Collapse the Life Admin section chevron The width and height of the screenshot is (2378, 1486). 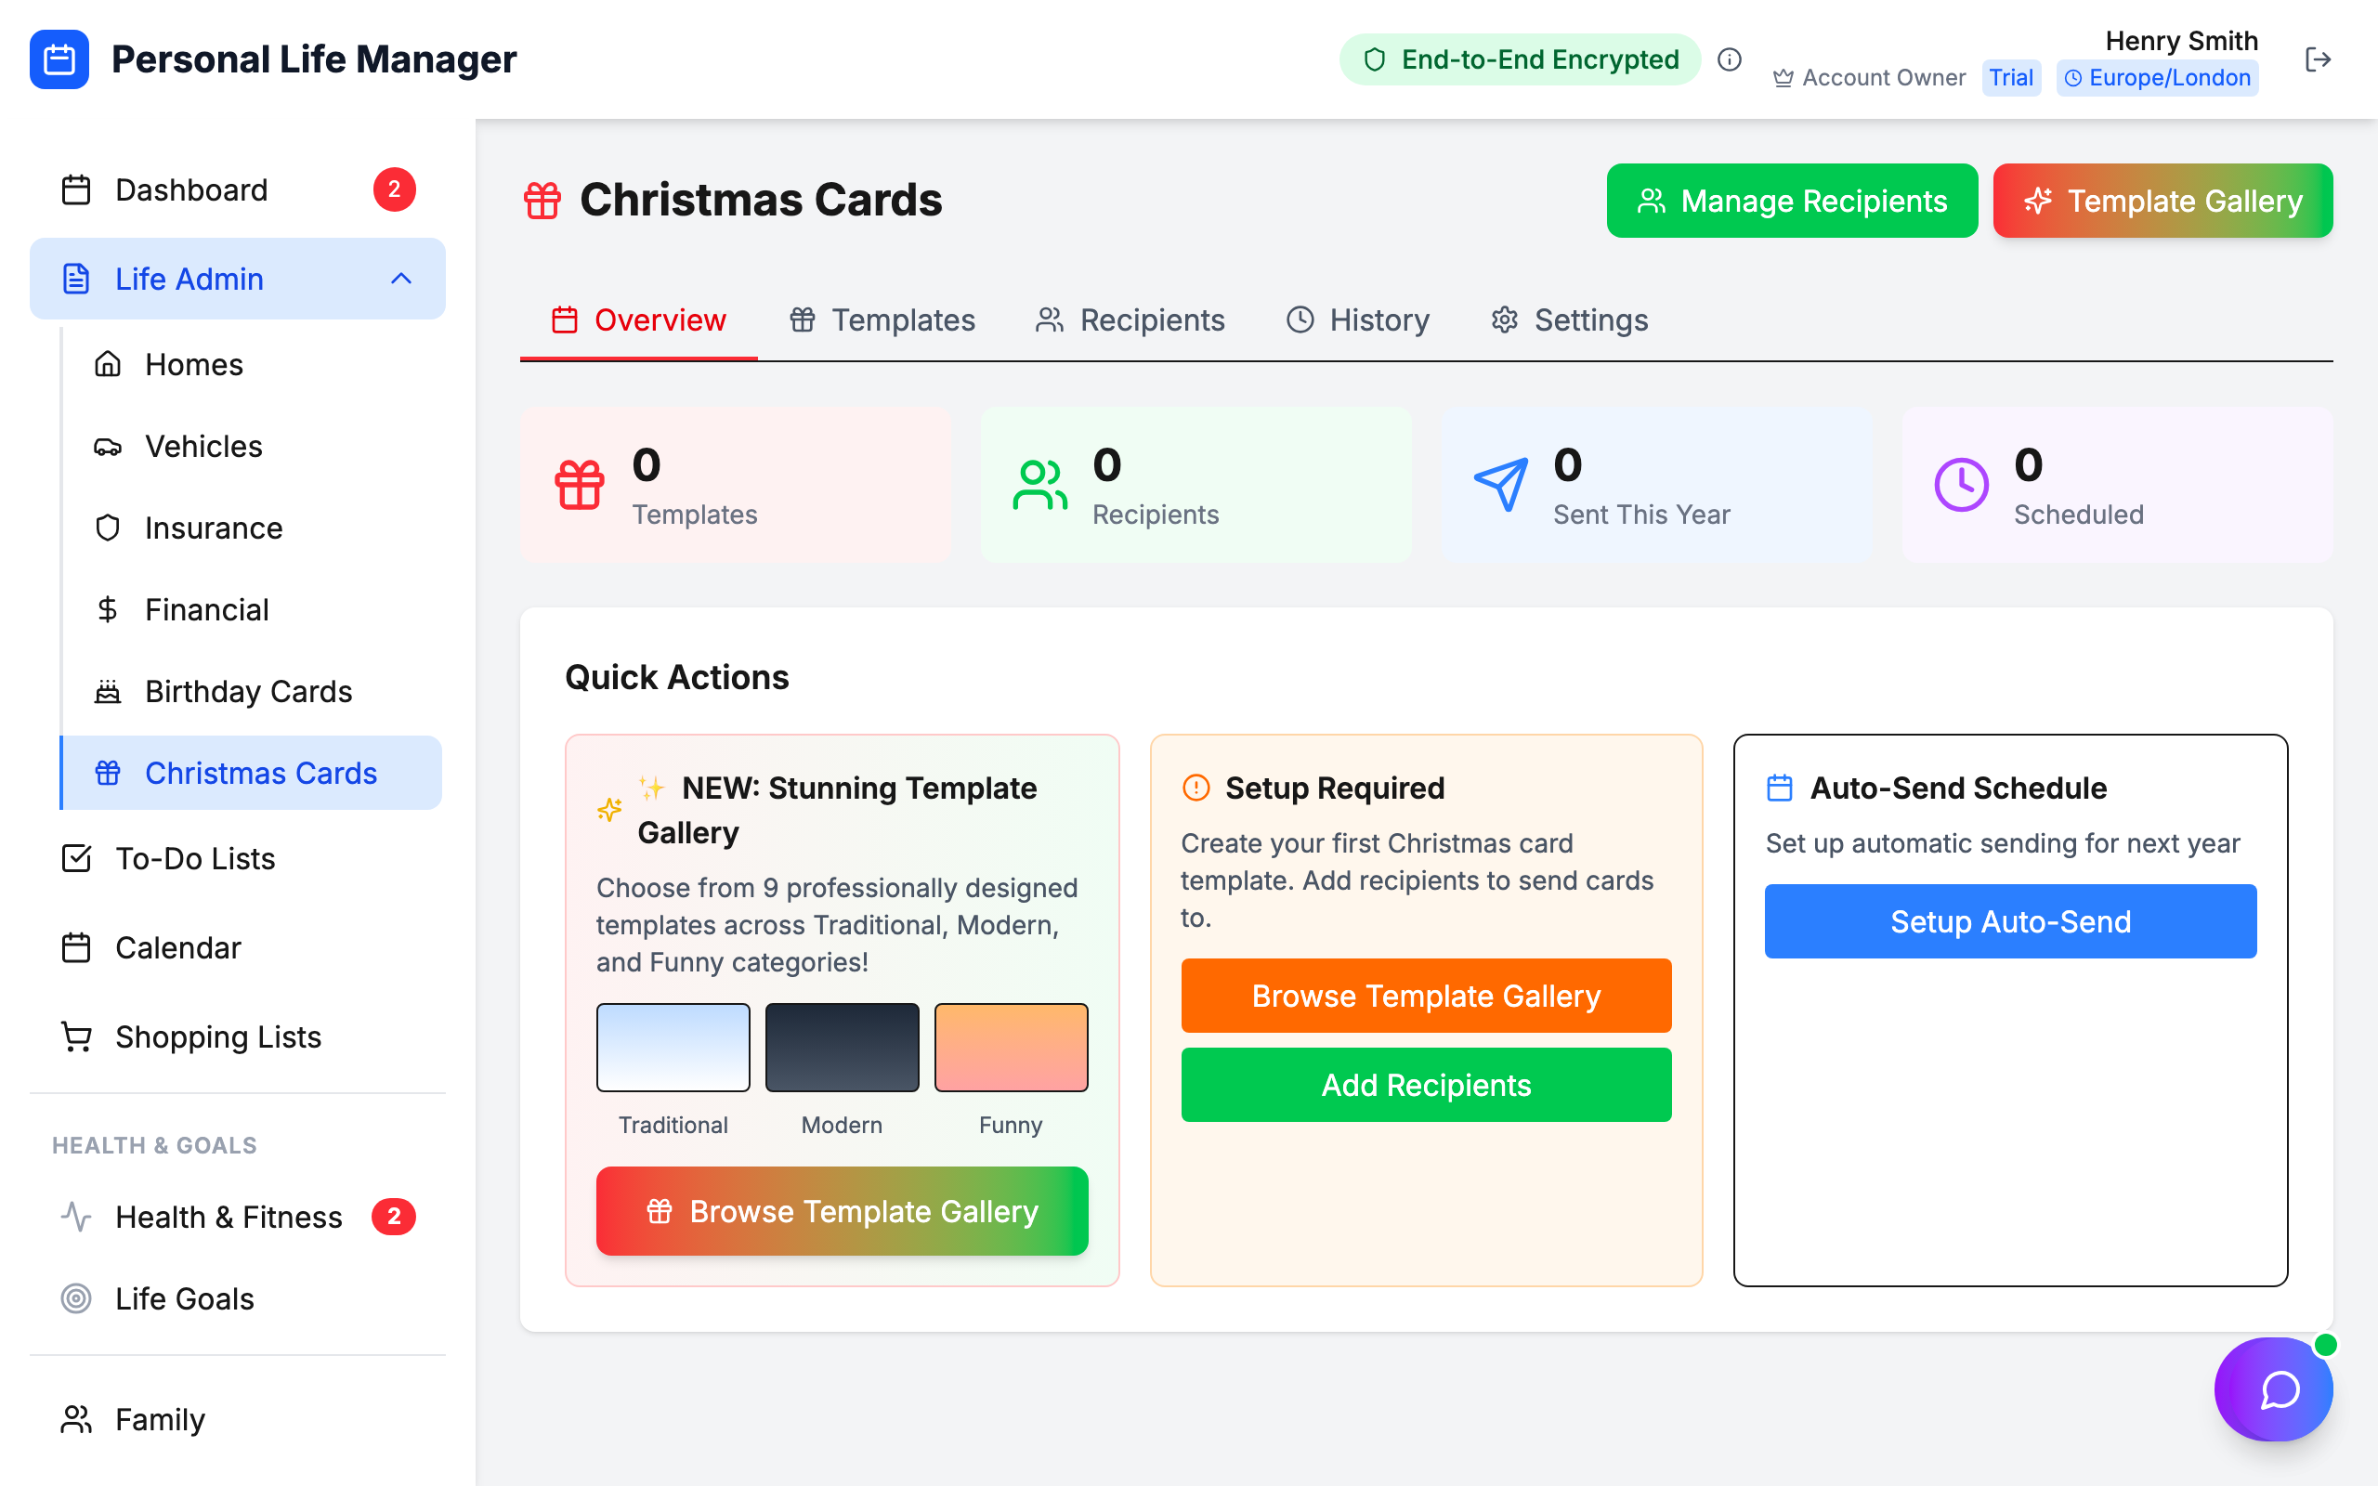pos(401,280)
